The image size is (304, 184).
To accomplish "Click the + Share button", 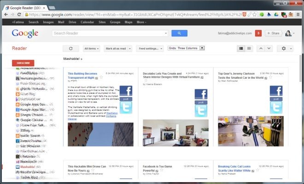I will point(273,33).
